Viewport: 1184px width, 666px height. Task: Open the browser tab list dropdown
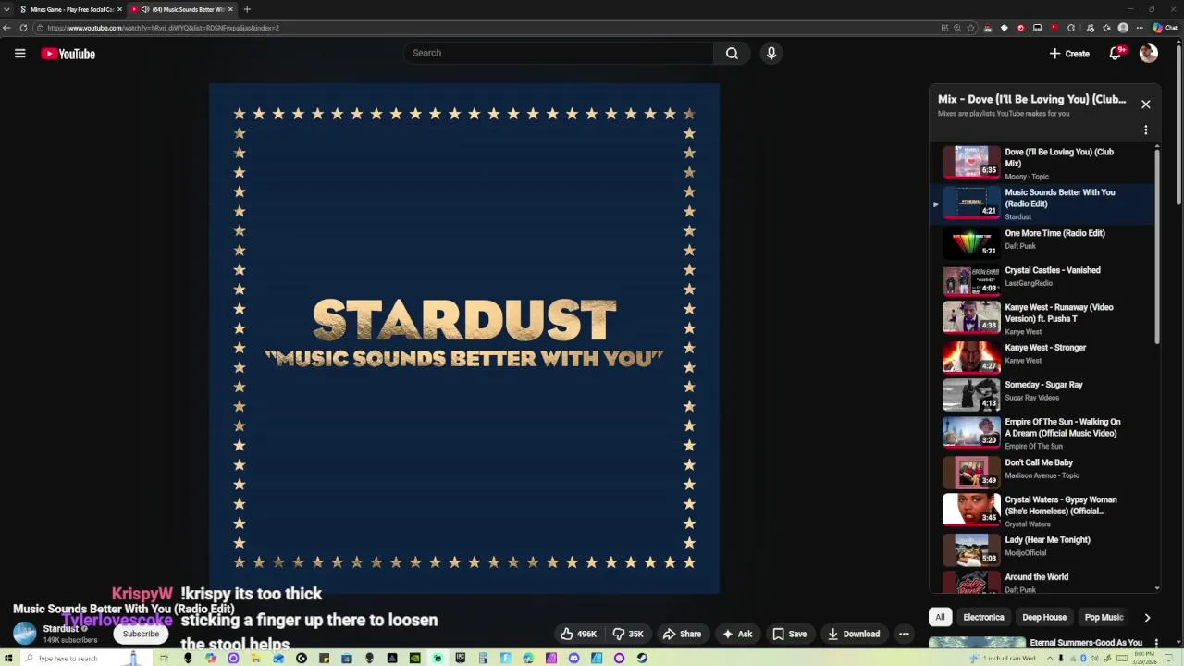6,9
